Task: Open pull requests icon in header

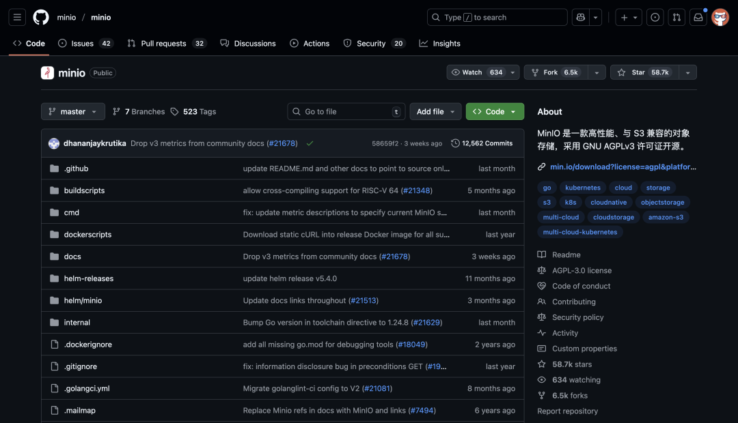Action: point(676,17)
